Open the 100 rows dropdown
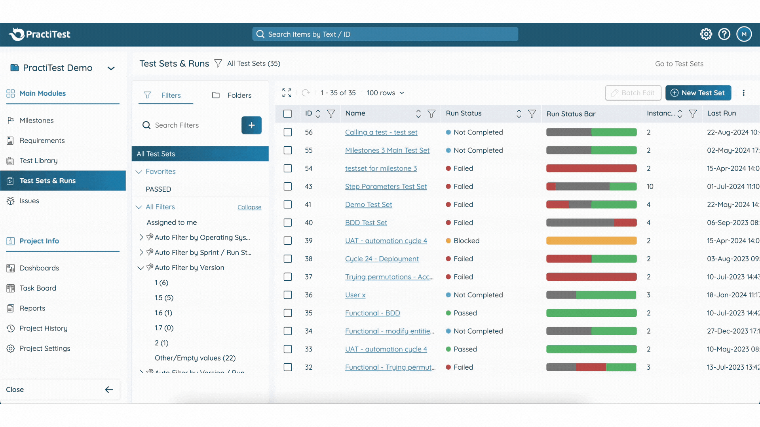 click(x=386, y=93)
